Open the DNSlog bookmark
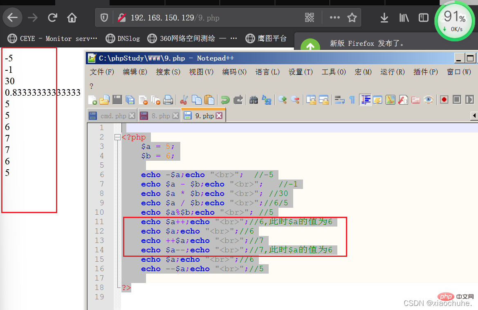Viewport: 478px width, 310px height. point(123,38)
